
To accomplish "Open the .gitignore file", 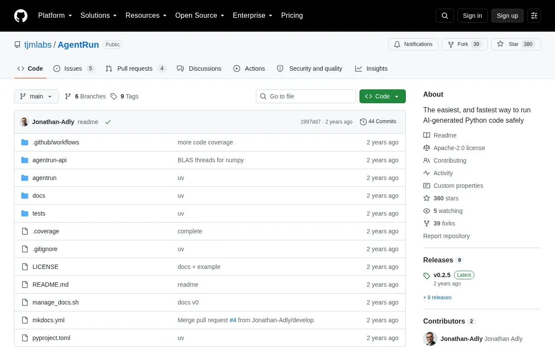I will [45, 249].
